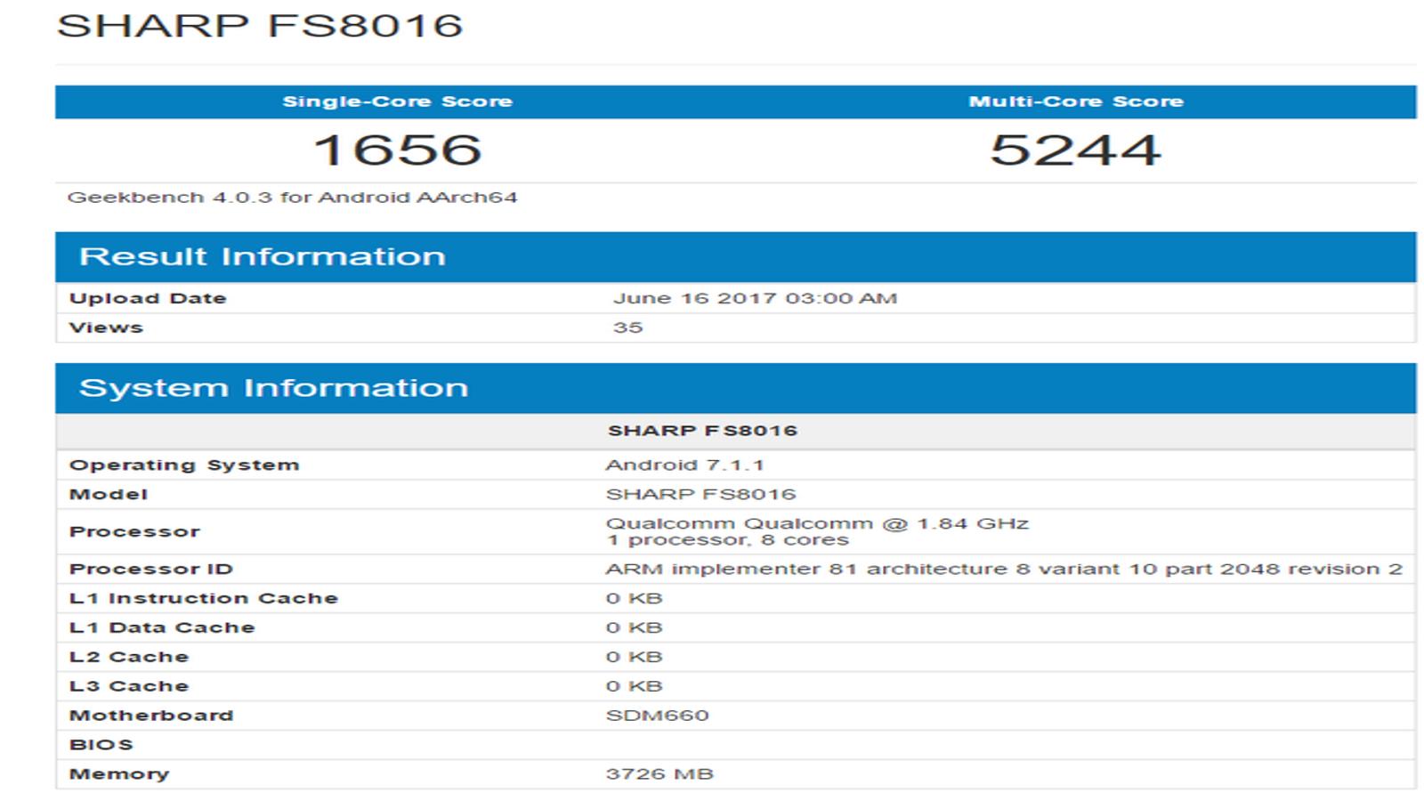1424x801 pixels.
Task: Click the Memory value 3726 MB
Action: tap(659, 774)
